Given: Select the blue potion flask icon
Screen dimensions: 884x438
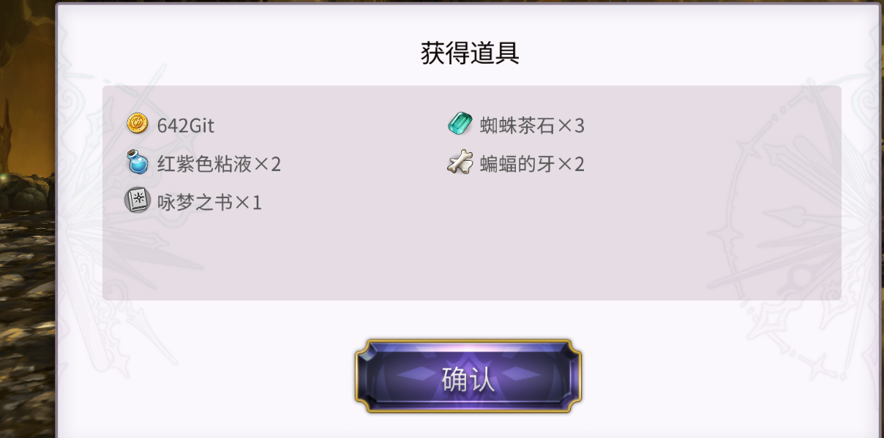Looking at the screenshot, I should tap(137, 162).
